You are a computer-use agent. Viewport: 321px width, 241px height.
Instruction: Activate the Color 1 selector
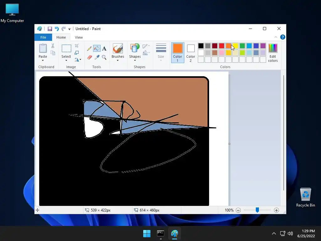click(177, 53)
